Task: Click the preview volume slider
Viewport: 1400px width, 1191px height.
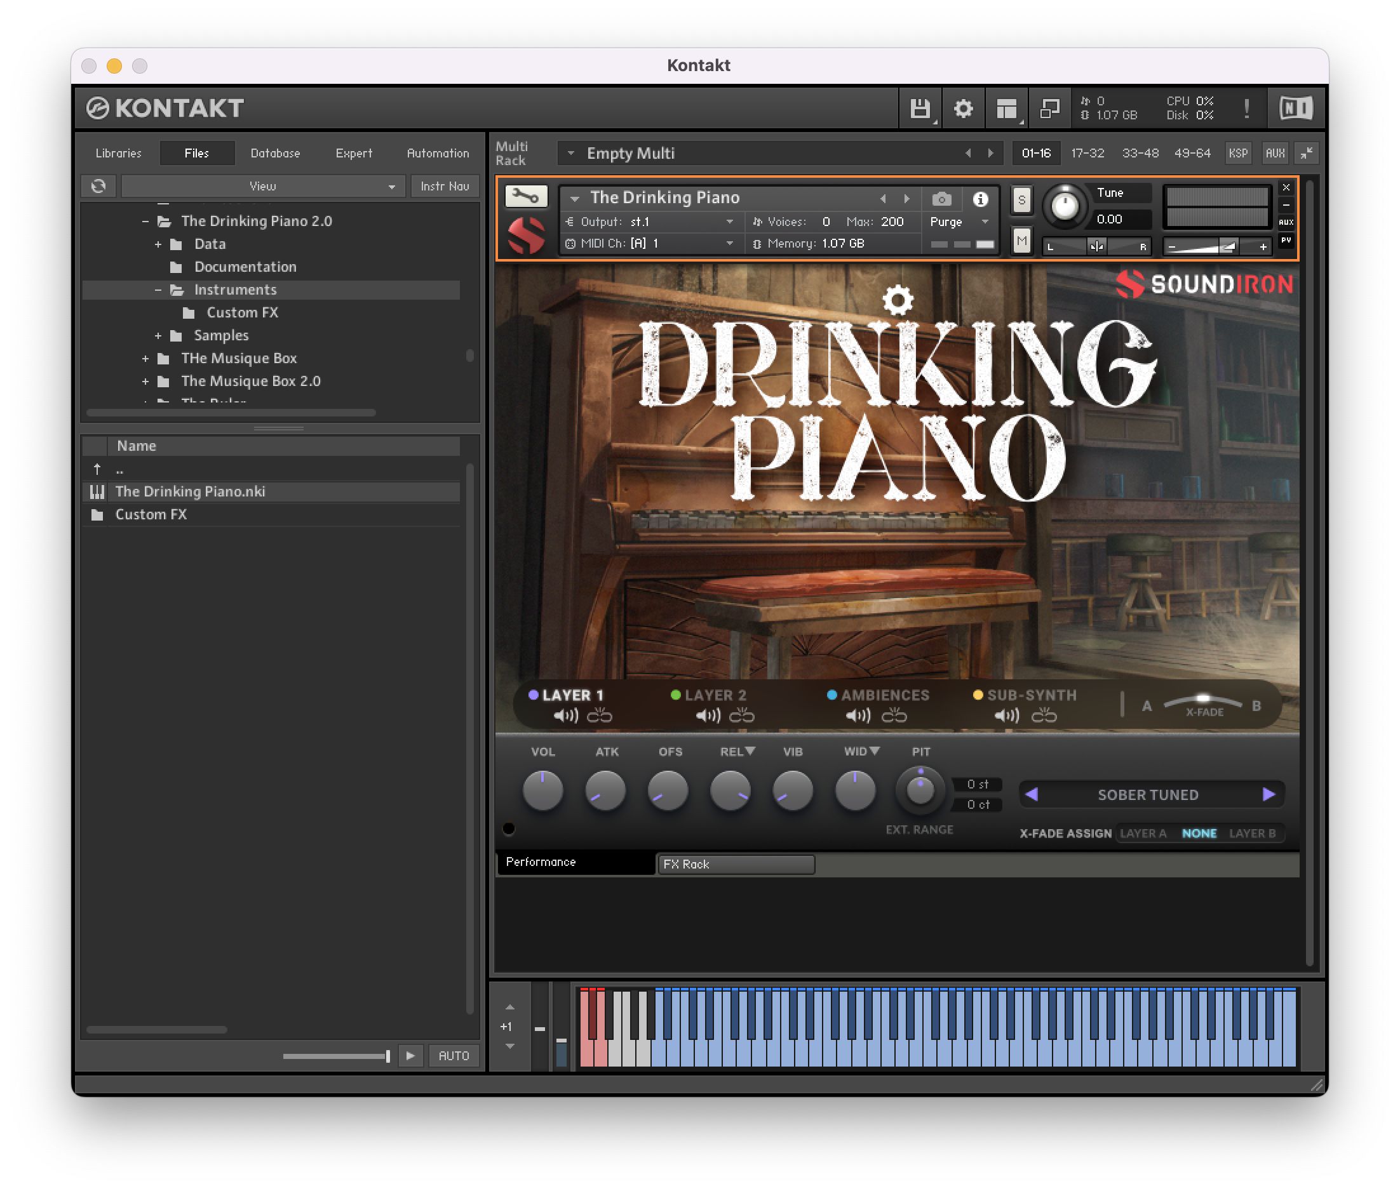Action: (x=337, y=1056)
